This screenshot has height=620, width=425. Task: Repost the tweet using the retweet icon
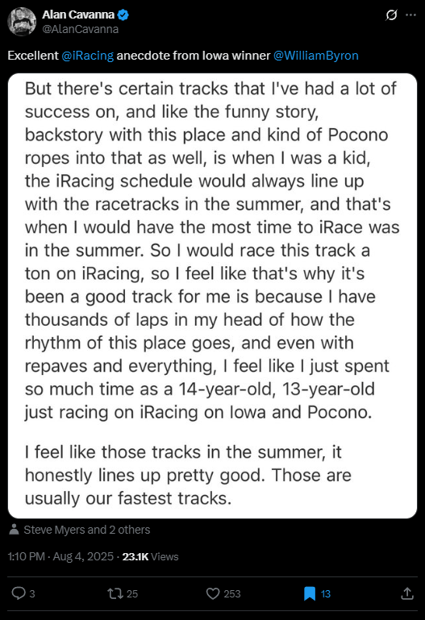[115, 593]
